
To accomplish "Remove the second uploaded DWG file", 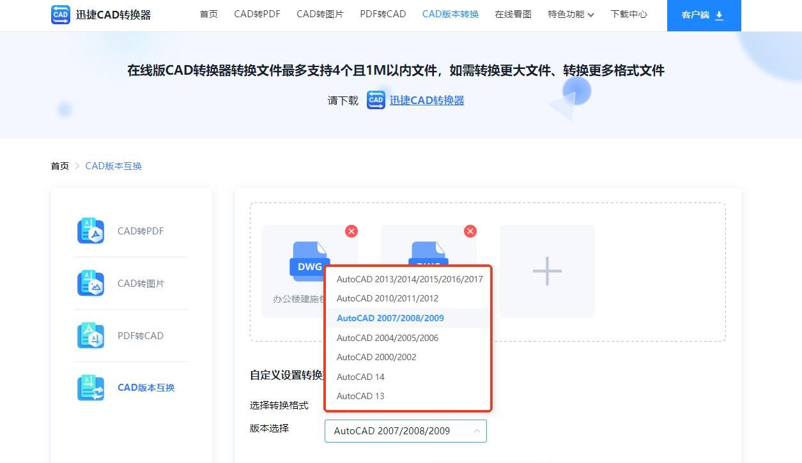I will coord(470,231).
